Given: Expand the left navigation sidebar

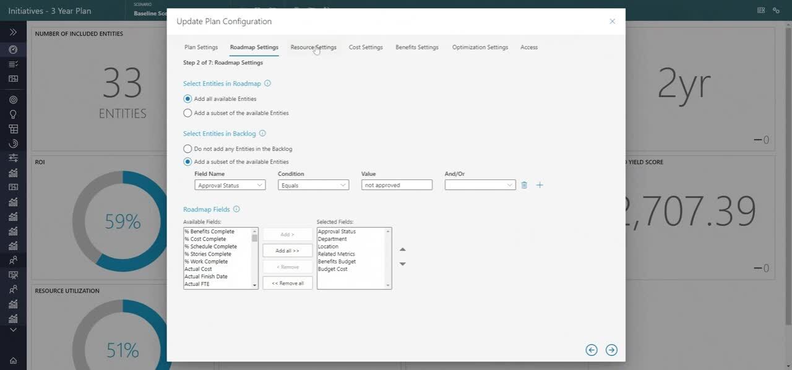Looking at the screenshot, I should tap(13, 32).
